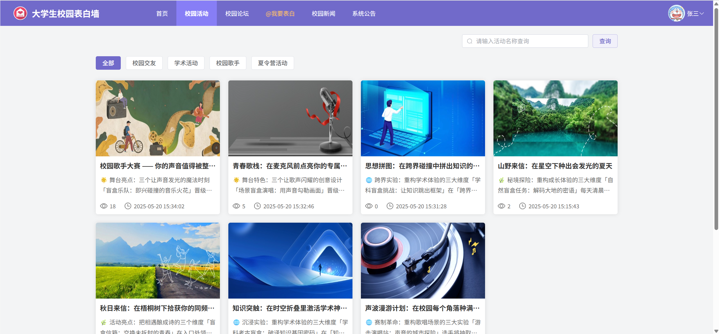This screenshot has height=334, width=719.
Task: Open the vinyl turntable activity thumbnail
Action: click(x=423, y=260)
